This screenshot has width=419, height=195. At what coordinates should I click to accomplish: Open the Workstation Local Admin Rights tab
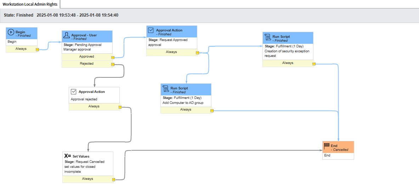[30, 4]
